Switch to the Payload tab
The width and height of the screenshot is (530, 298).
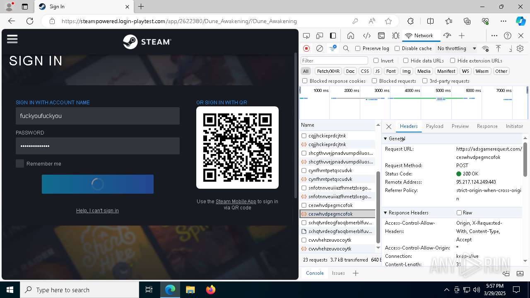tap(434, 126)
